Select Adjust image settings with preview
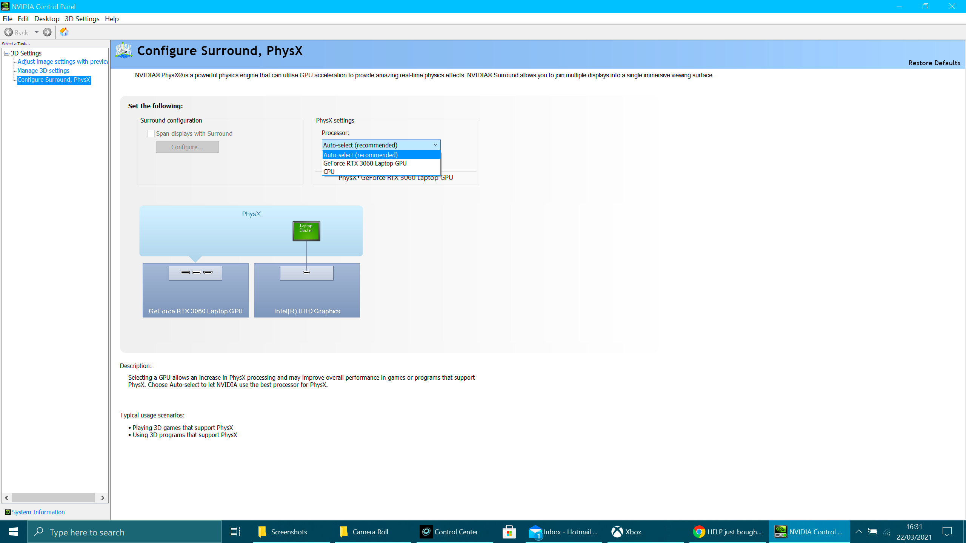Screen dimensions: 966x543 tap(63, 61)
